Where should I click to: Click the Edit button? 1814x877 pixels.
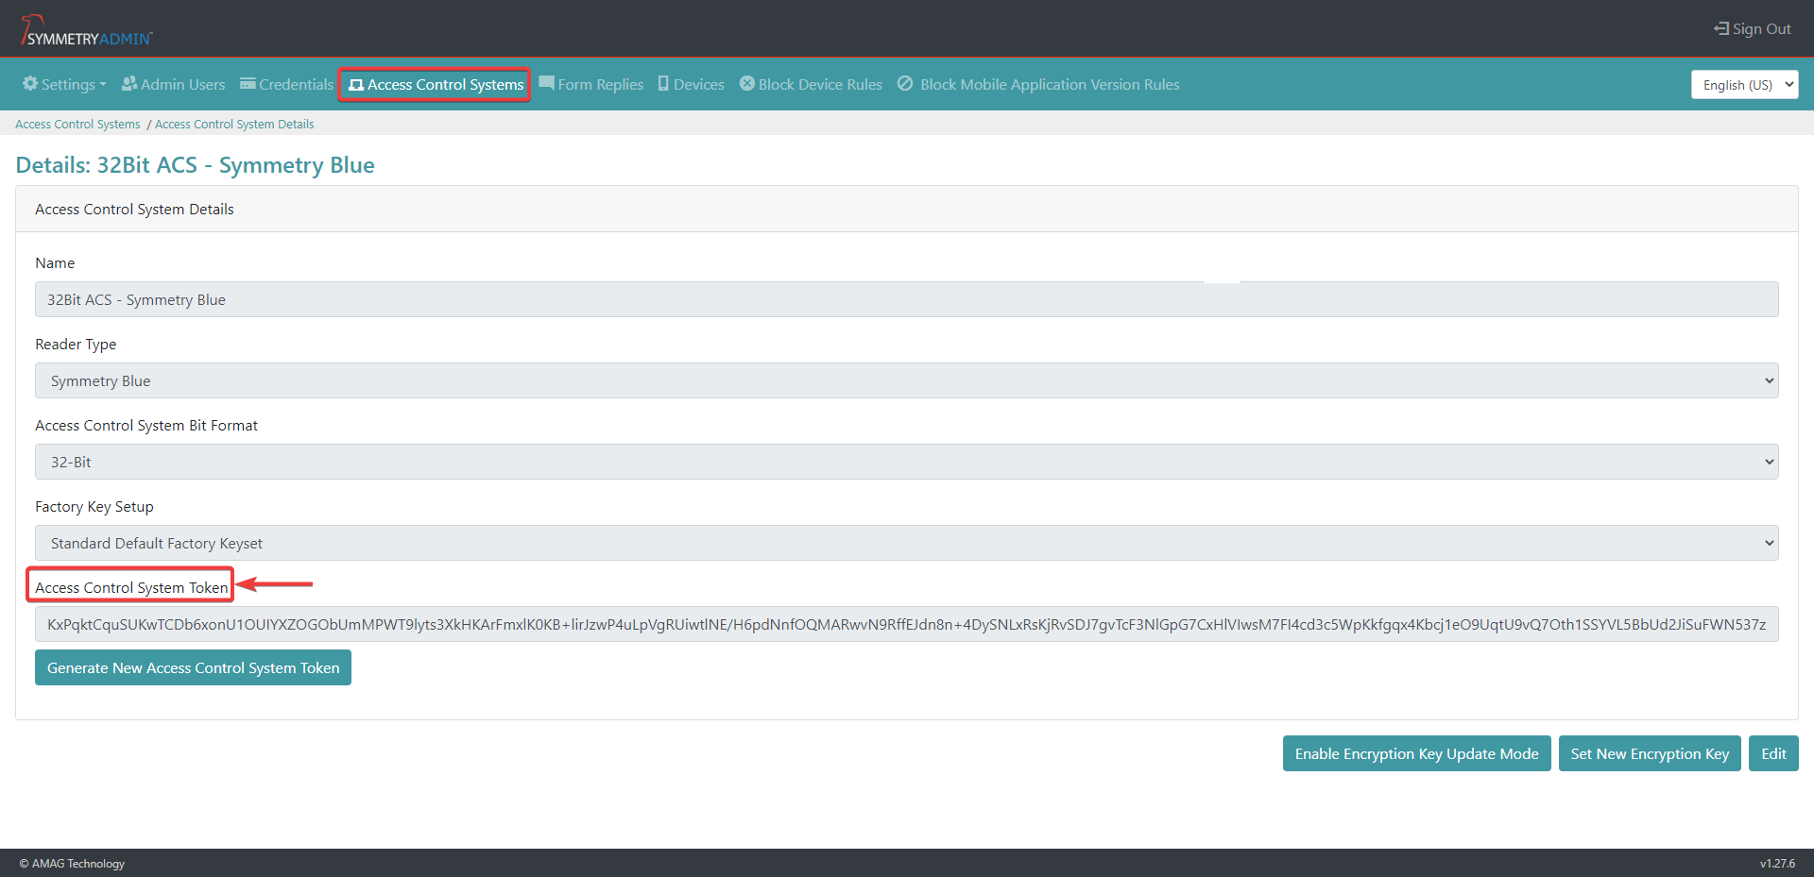coord(1773,753)
